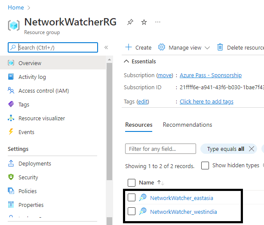Open the Azure Pass - Sponsorship link
This screenshot has width=264, height=225.
[210, 75]
